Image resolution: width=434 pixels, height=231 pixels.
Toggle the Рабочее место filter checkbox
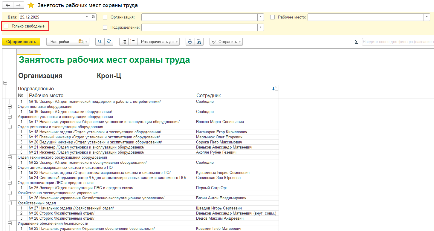[x=272, y=17]
